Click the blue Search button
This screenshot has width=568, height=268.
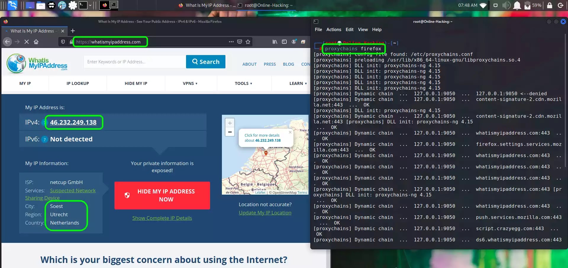[x=206, y=62]
